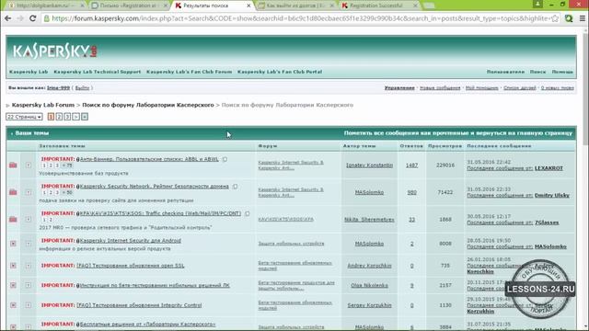Viewport: 589px width, 331px height.
Task: Open Анти-Баннер ABBL и ABWL topic
Action: click(x=149, y=159)
